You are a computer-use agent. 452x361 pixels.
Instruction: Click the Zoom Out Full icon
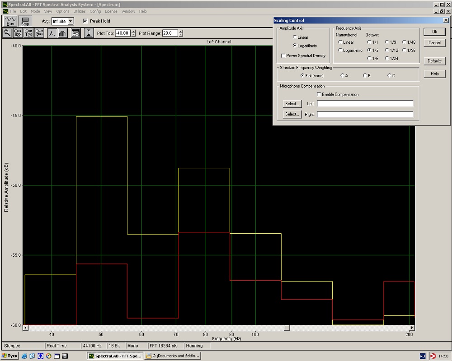(x=39, y=33)
